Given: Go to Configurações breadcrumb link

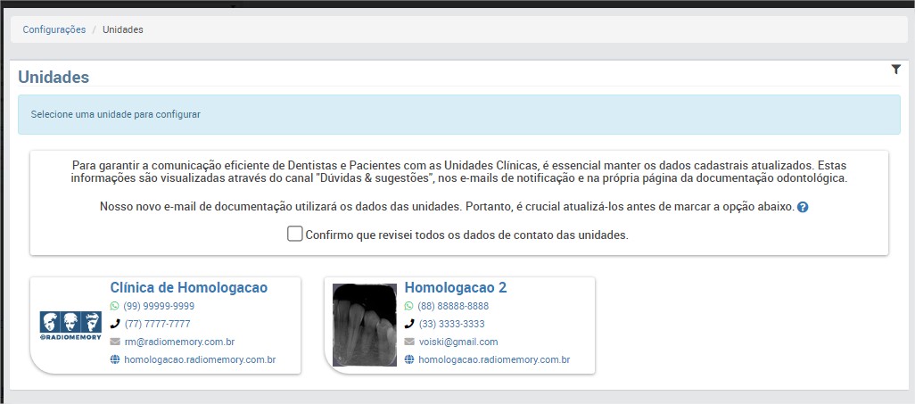Looking at the screenshot, I should click(x=54, y=29).
